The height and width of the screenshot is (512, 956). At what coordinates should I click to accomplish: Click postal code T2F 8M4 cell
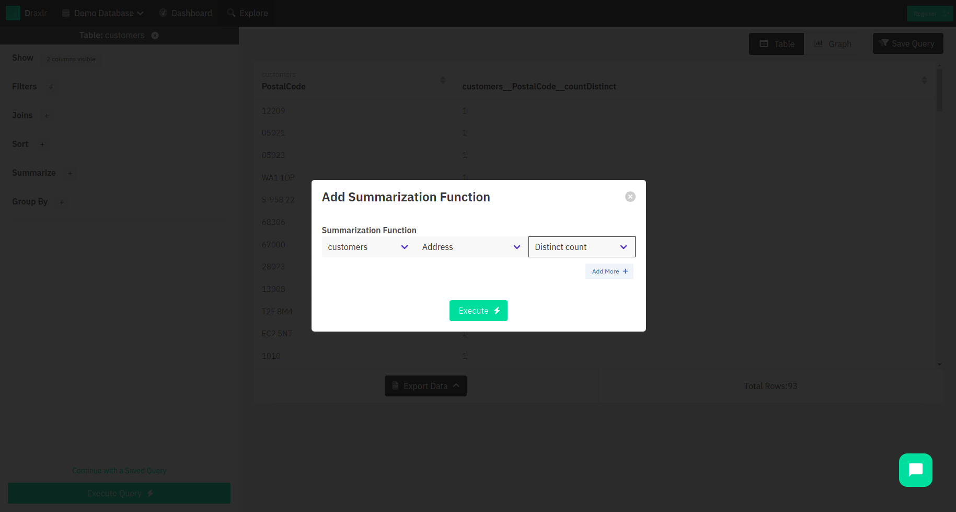click(277, 312)
